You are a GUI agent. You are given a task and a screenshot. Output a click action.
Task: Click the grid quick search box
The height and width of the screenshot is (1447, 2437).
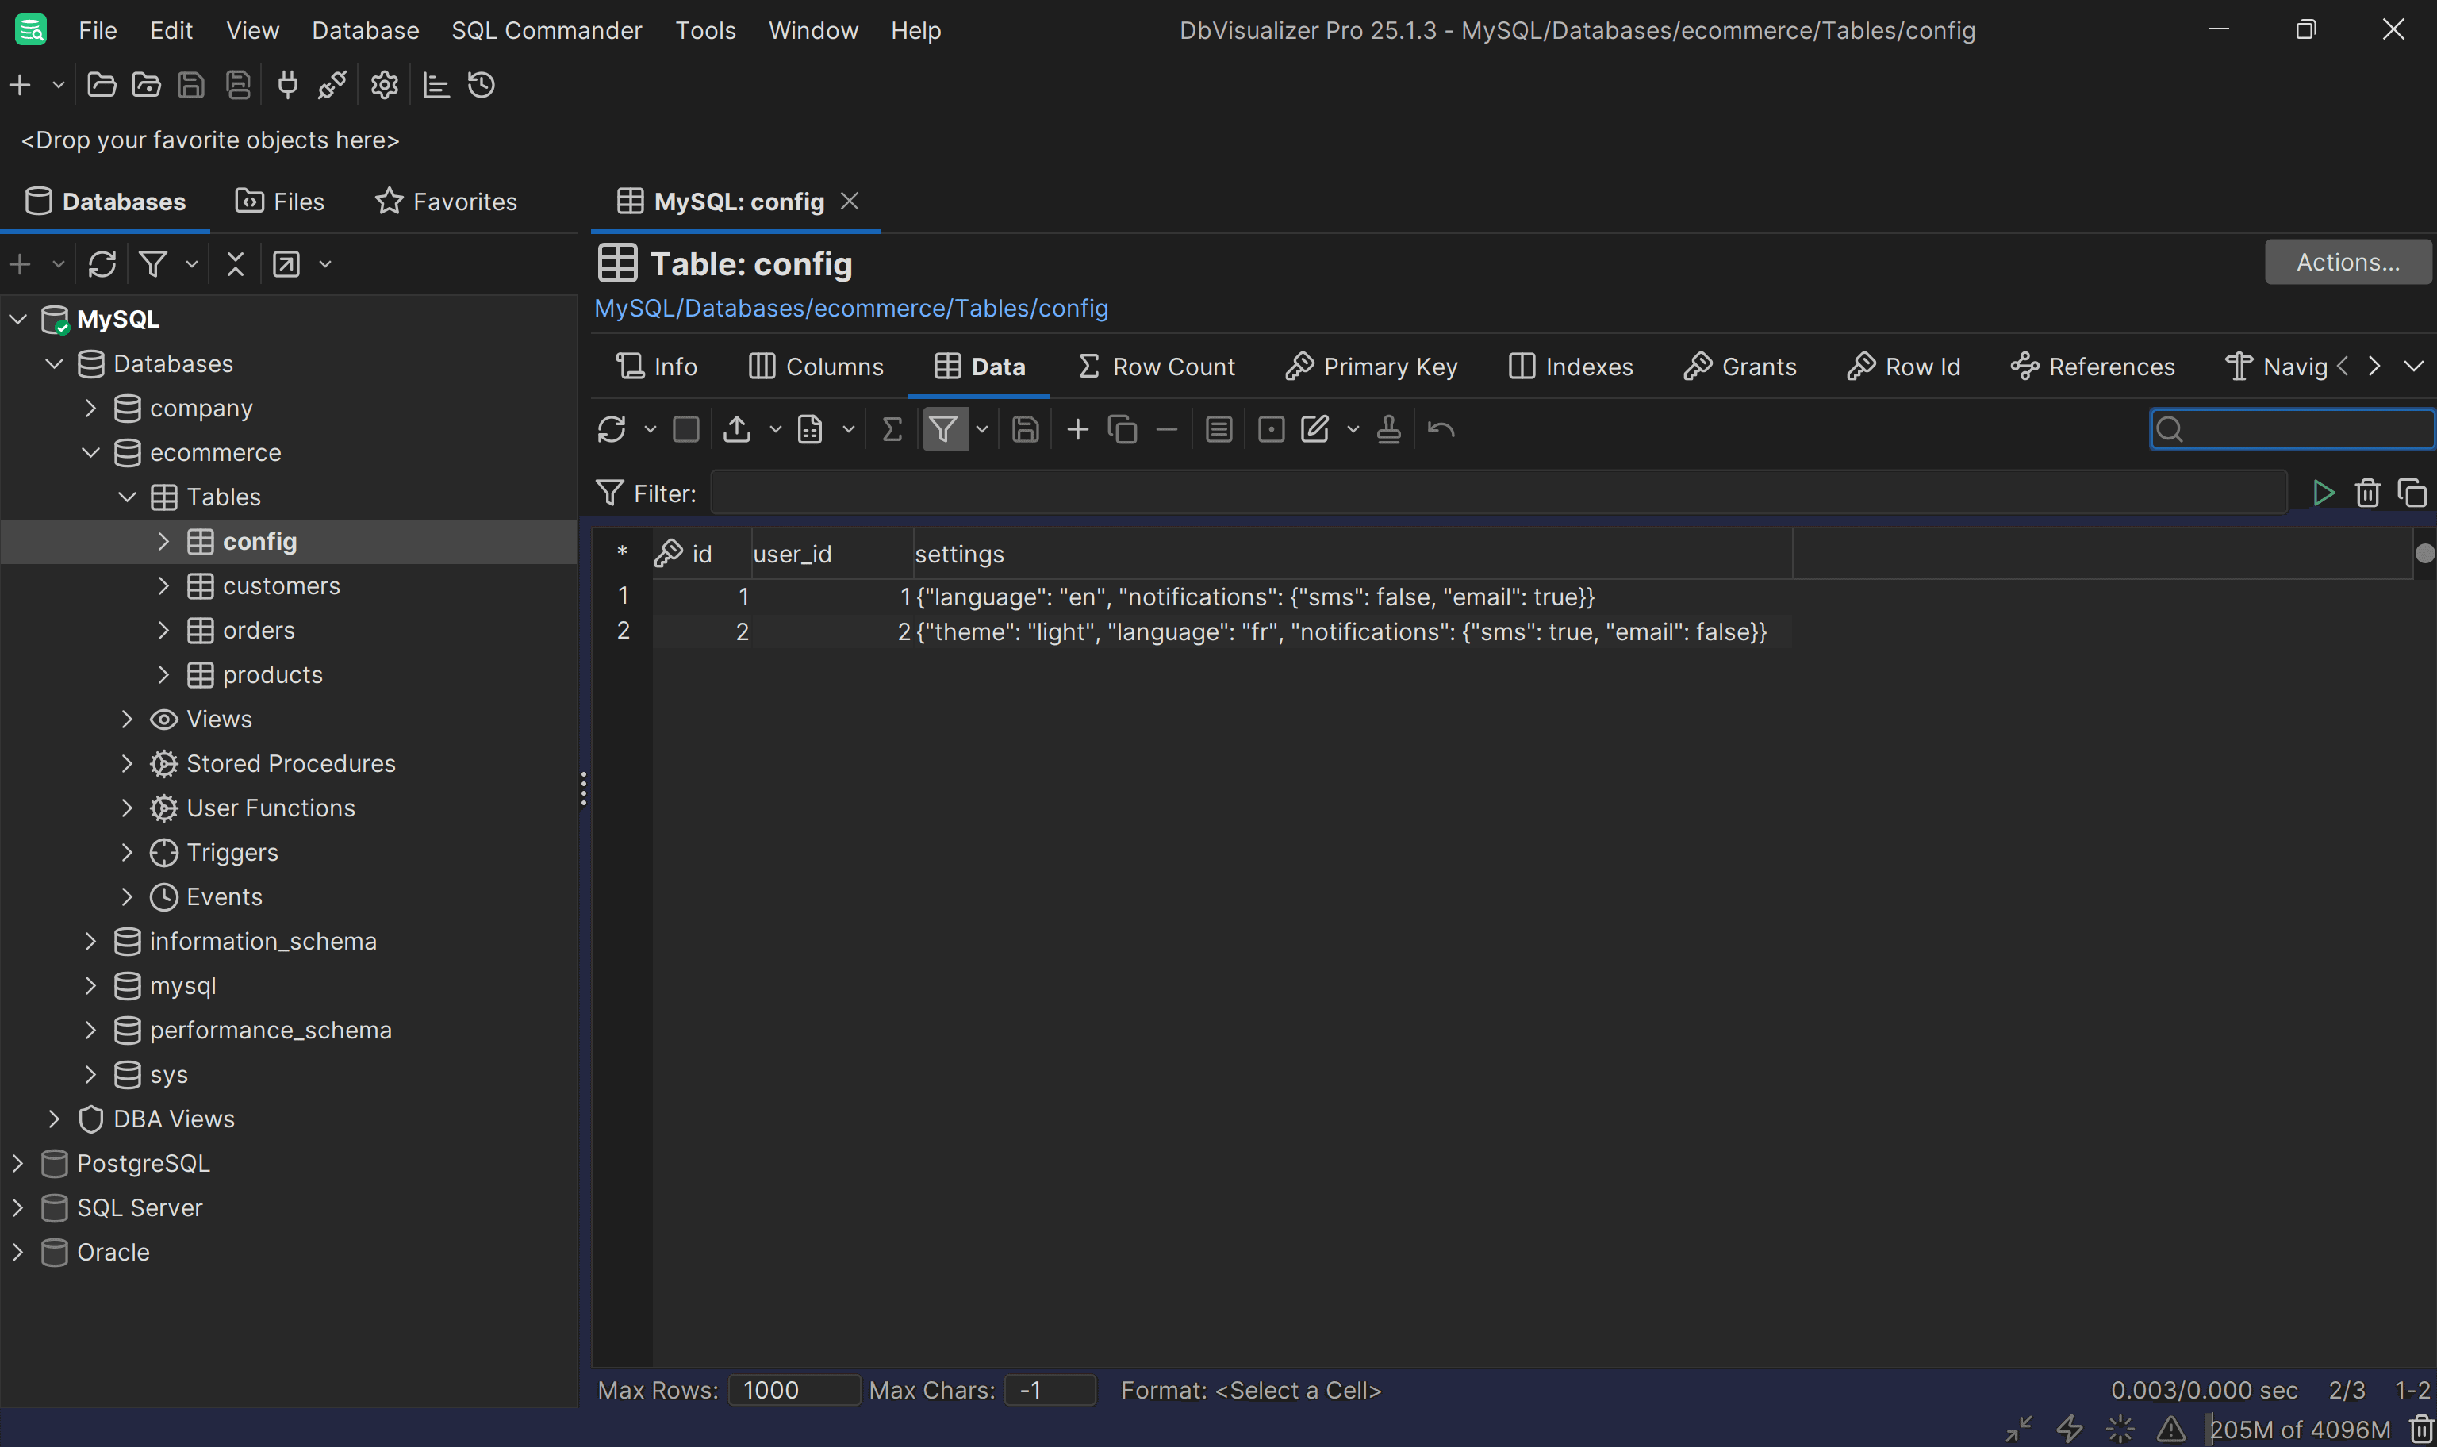[2292, 429]
